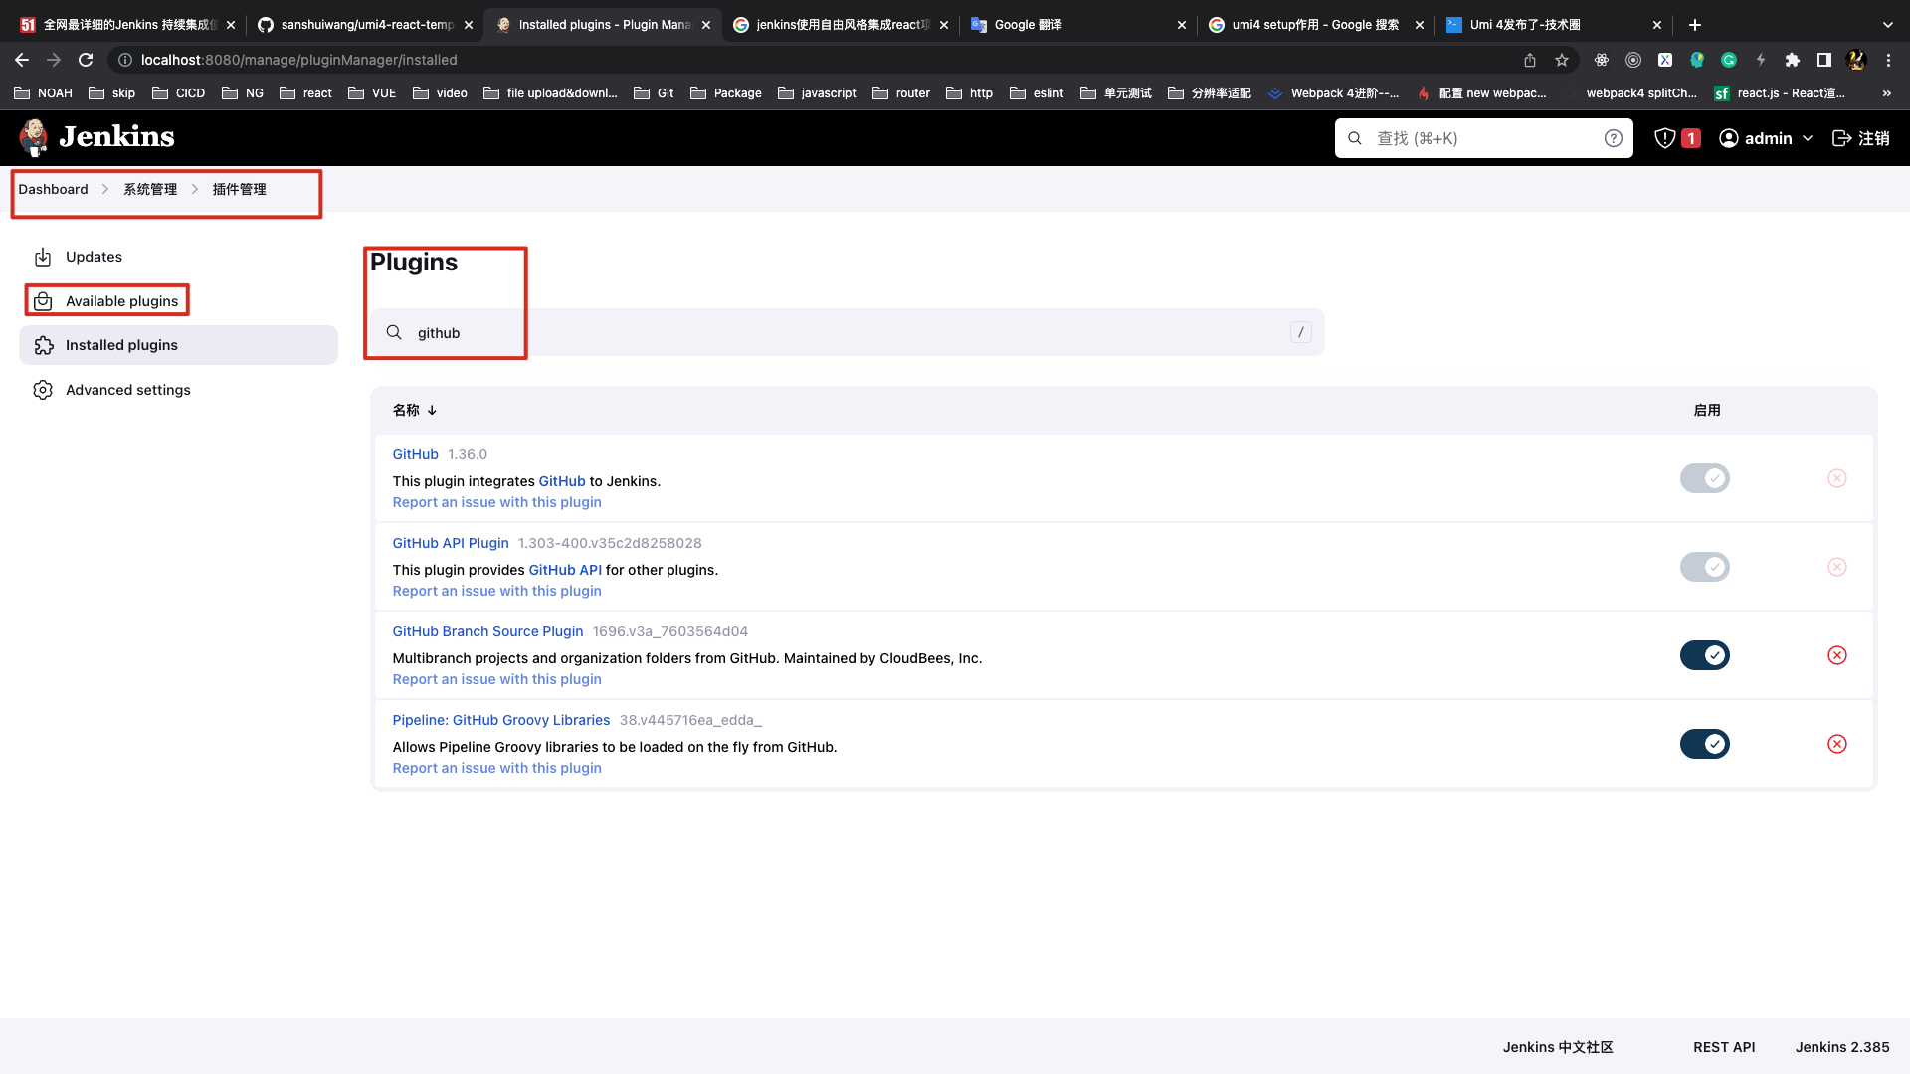Click the Advanced settings gear icon
Viewport: 1910px width, 1074px height.
coord(43,390)
